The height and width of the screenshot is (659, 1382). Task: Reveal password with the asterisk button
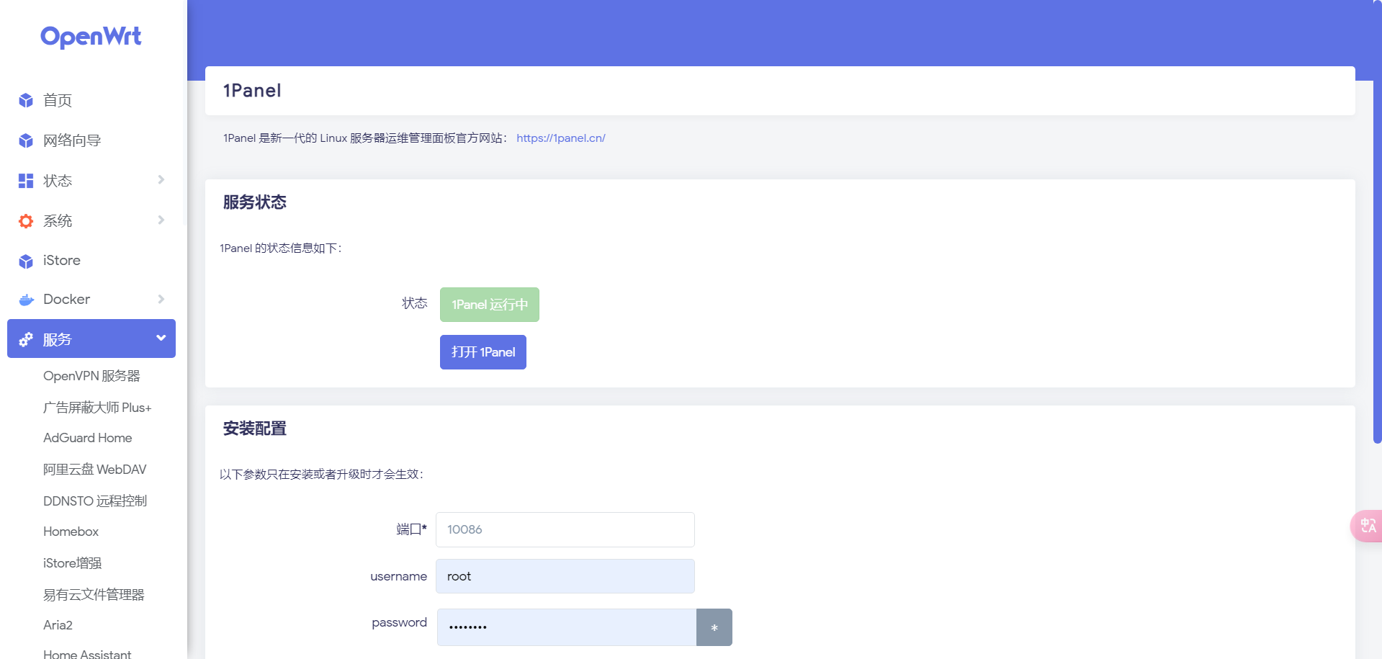pyautogui.click(x=714, y=627)
